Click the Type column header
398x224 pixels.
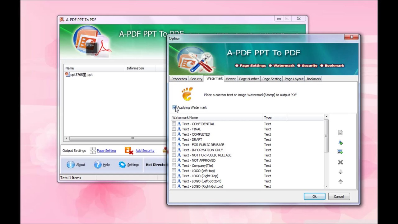pyautogui.click(x=275, y=118)
